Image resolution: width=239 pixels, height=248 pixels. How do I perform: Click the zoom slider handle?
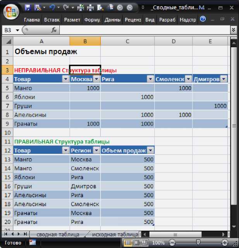198,243
